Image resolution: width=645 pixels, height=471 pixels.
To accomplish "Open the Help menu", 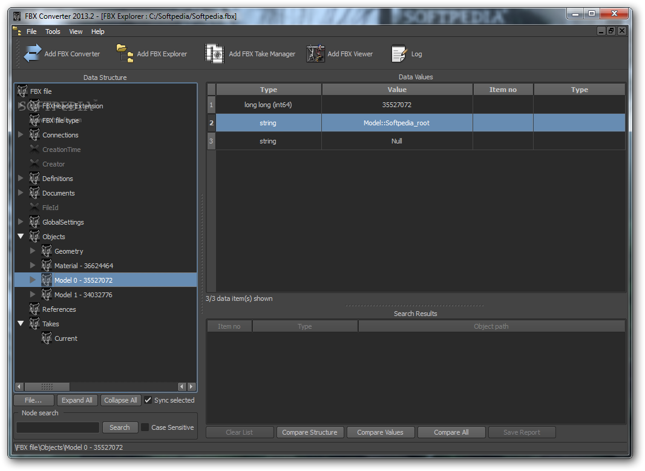I will [97, 31].
